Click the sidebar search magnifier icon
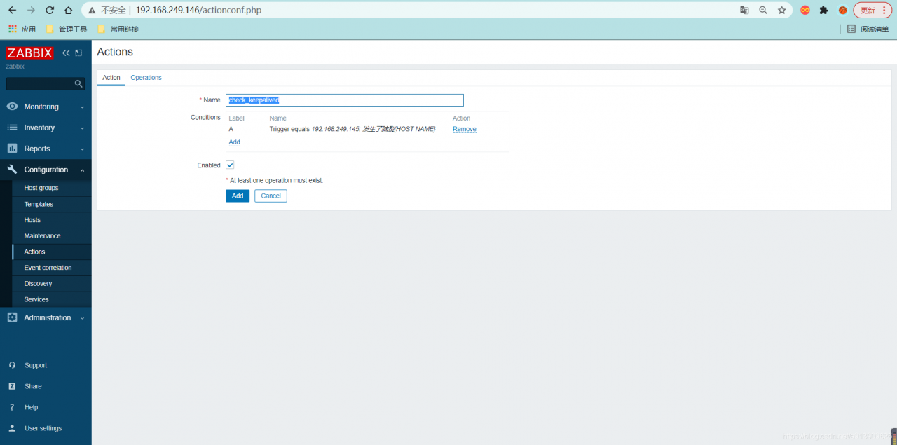This screenshot has width=897, height=445. [x=78, y=83]
